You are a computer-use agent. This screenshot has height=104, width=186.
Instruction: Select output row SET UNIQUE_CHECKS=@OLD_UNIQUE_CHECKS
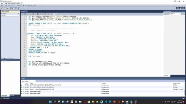[x=103, y=87]
